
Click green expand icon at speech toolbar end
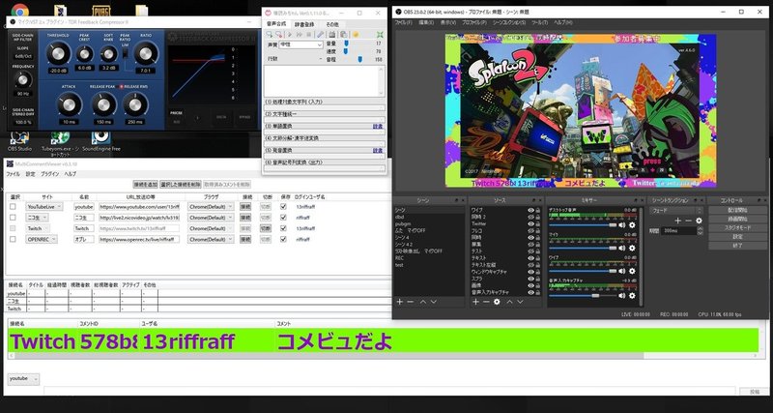380,35
